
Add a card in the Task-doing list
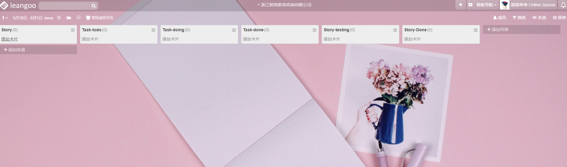click(171, 39)
